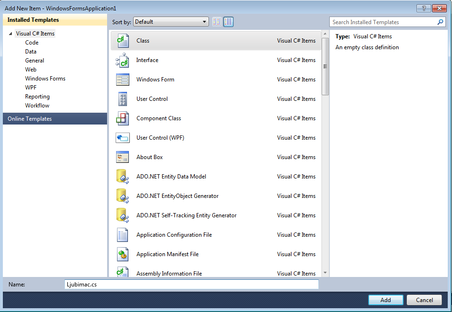The height and width of the screenshot is (312, 452).
Task: Select the Windows Forms category
Action: pos(45,79)
